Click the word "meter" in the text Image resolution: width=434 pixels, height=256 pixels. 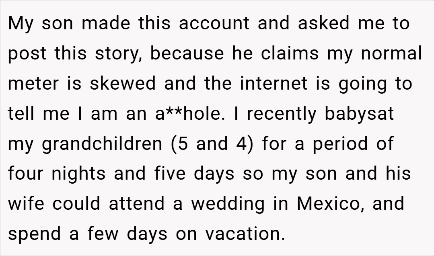click(32, 84)
